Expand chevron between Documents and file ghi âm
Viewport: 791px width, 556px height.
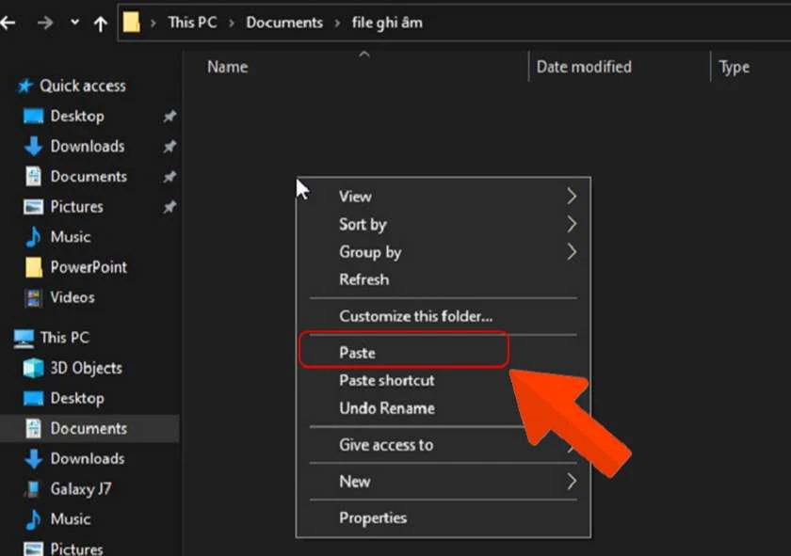(337, 24)
